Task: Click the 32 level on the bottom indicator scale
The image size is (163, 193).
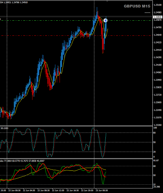Action: tap(154, 184)
